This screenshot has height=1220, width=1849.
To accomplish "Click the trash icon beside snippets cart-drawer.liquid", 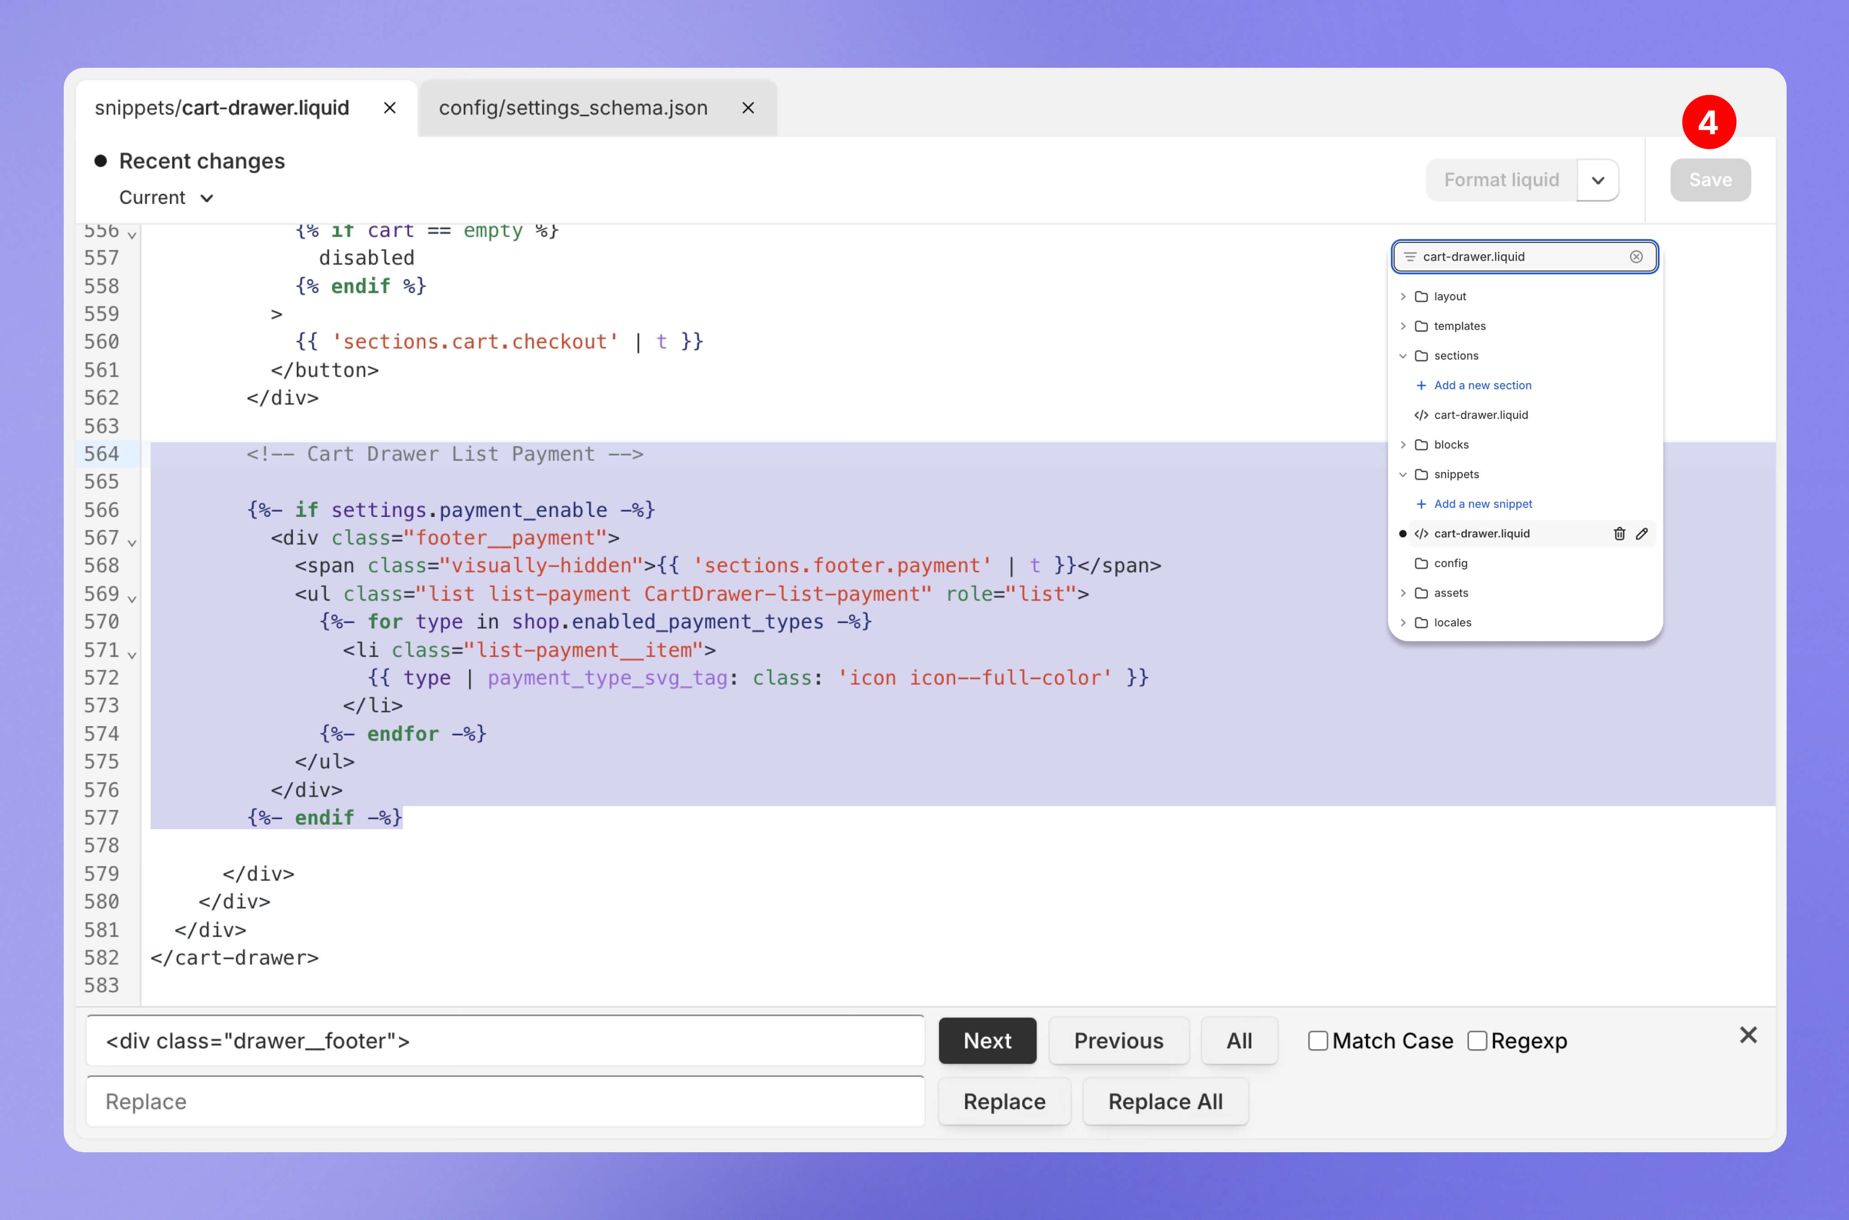I will tap(1619, 534).
